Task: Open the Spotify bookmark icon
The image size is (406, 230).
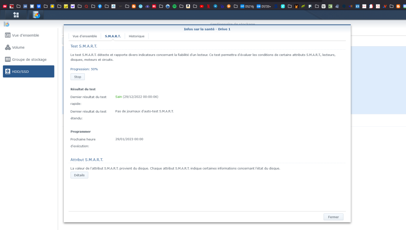Action: tap(175, 6)
